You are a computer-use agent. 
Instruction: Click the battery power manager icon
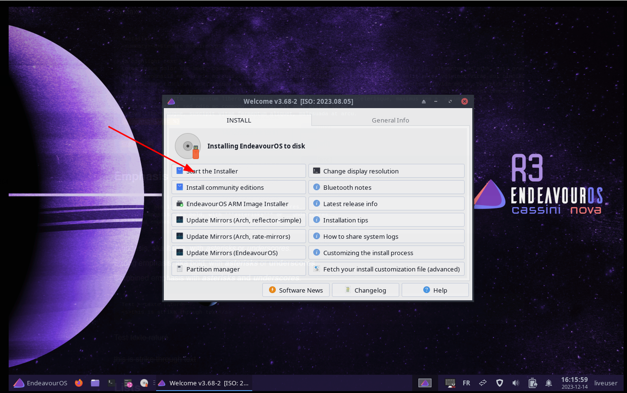click(532, 383)
